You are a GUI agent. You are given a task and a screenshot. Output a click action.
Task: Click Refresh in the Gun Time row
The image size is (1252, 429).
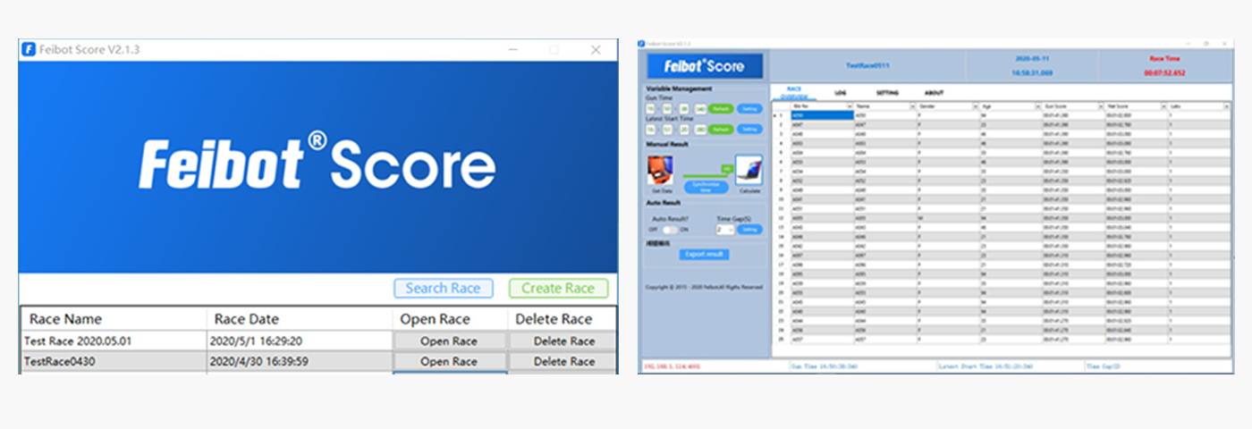(x=721, y=109)
